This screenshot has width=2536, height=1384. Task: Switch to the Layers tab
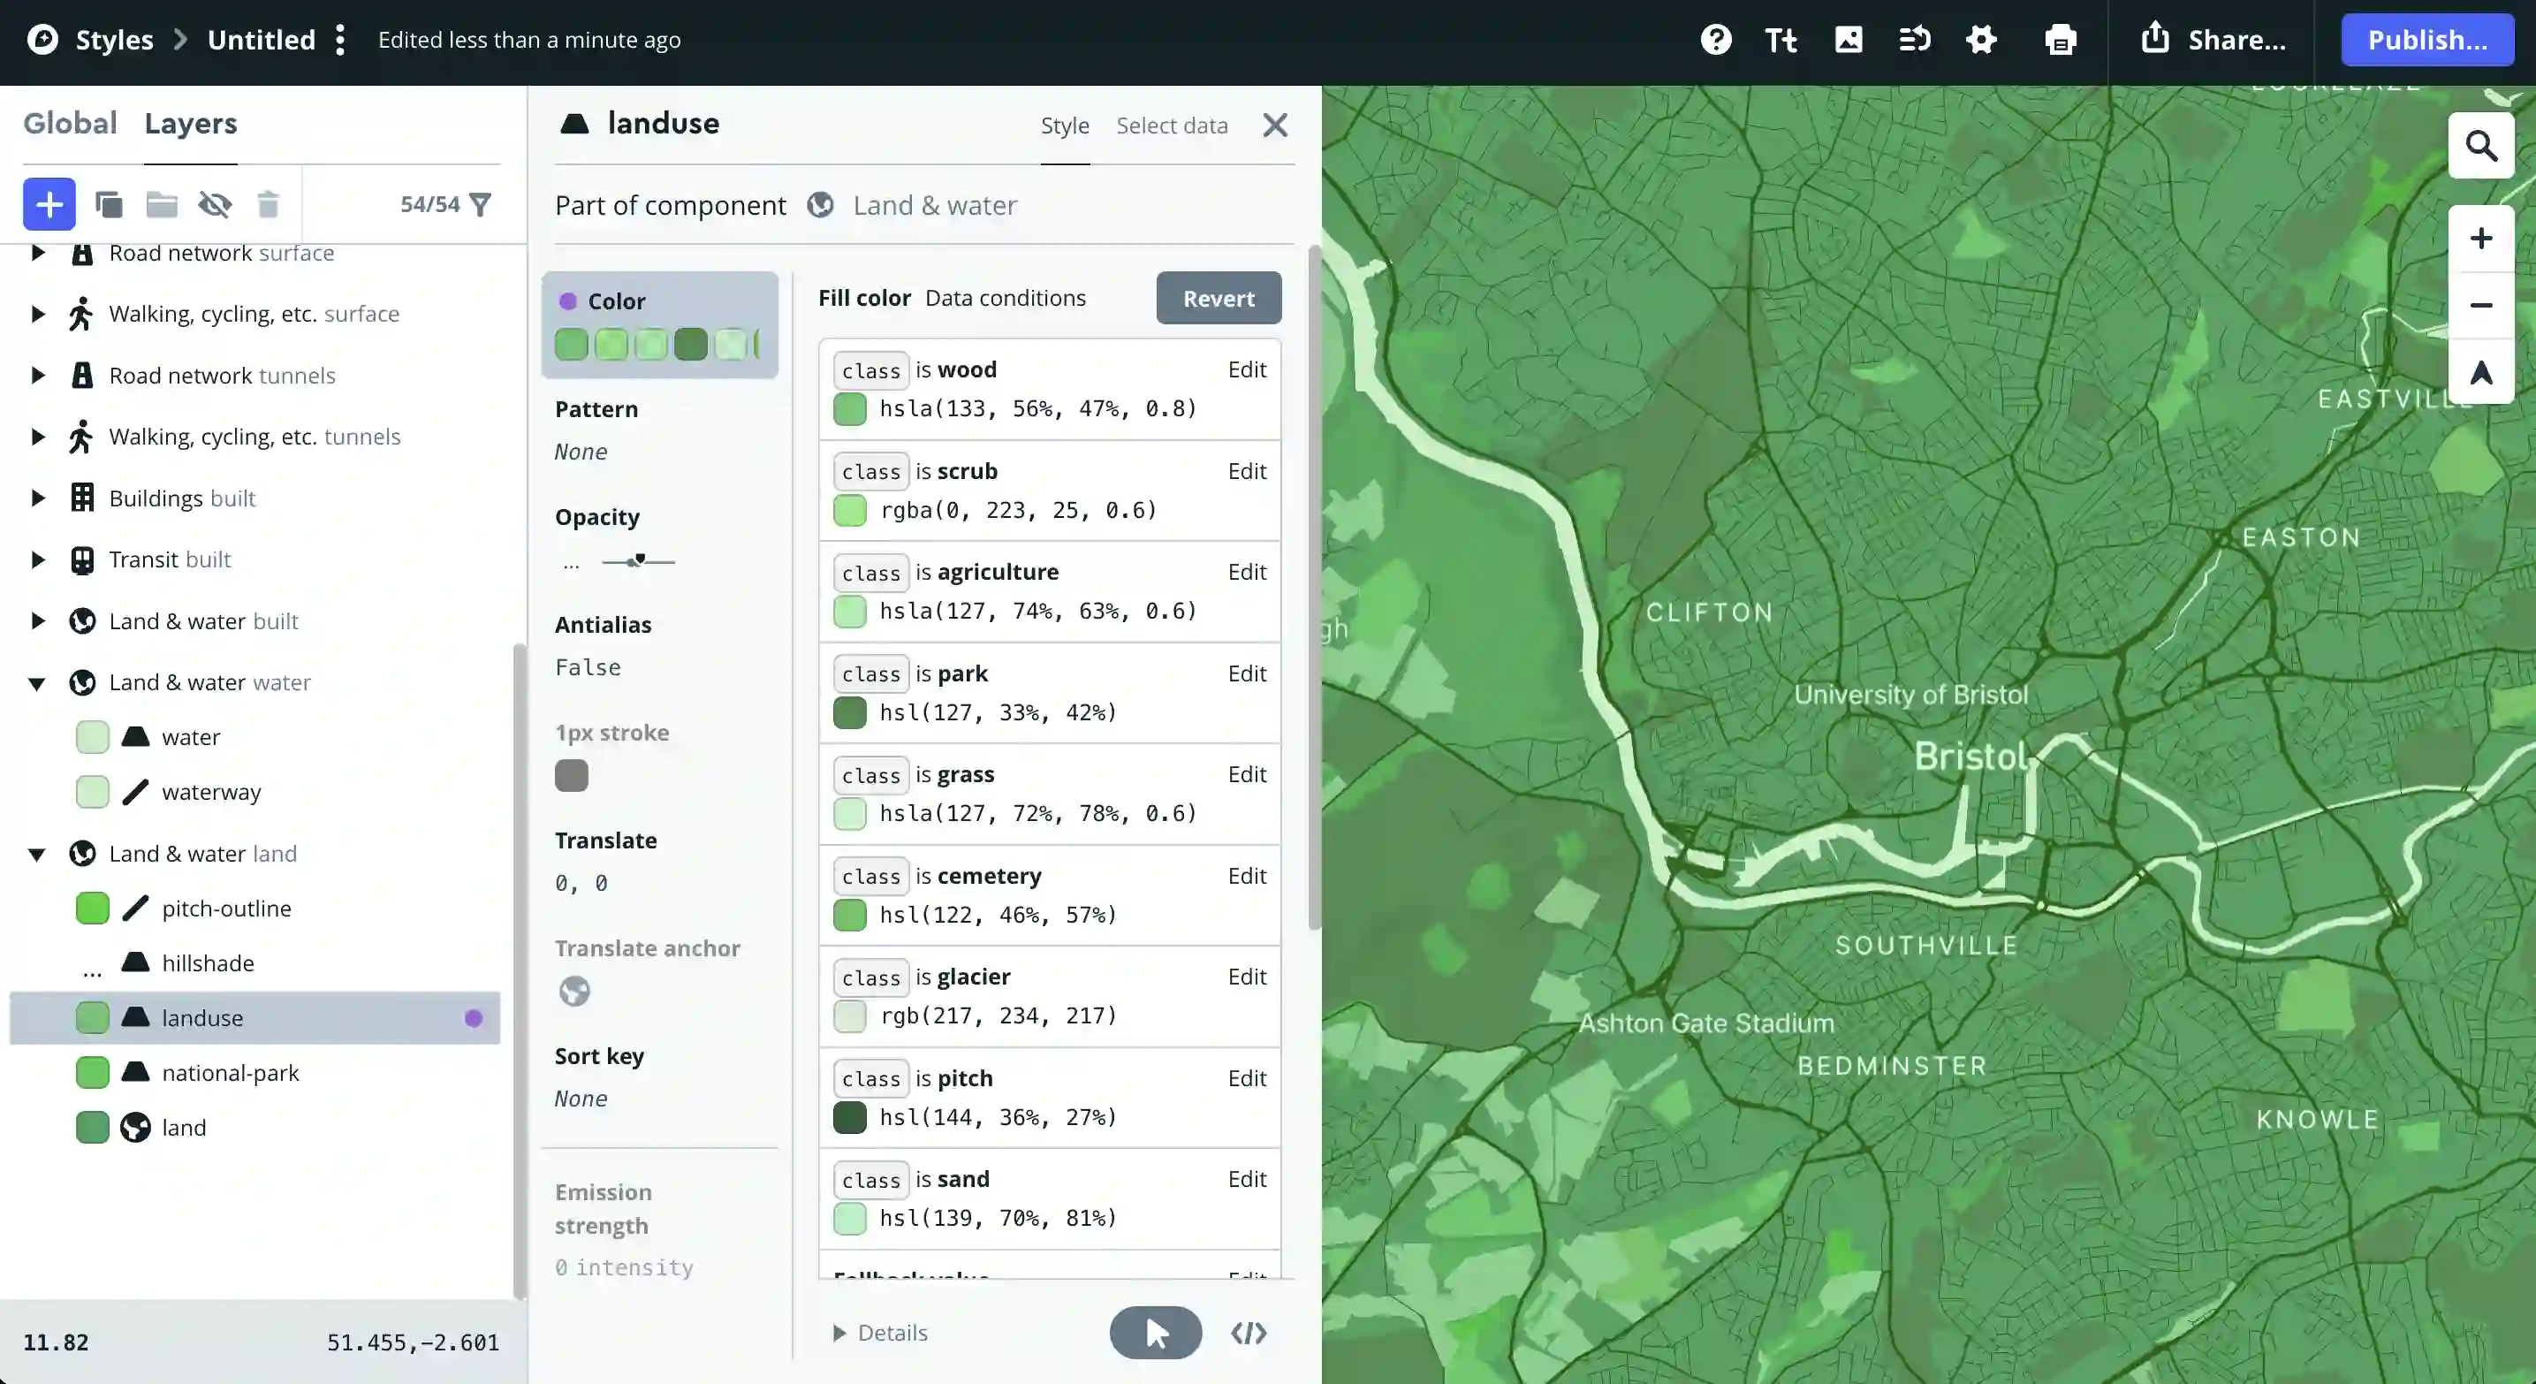click(191, 123)
